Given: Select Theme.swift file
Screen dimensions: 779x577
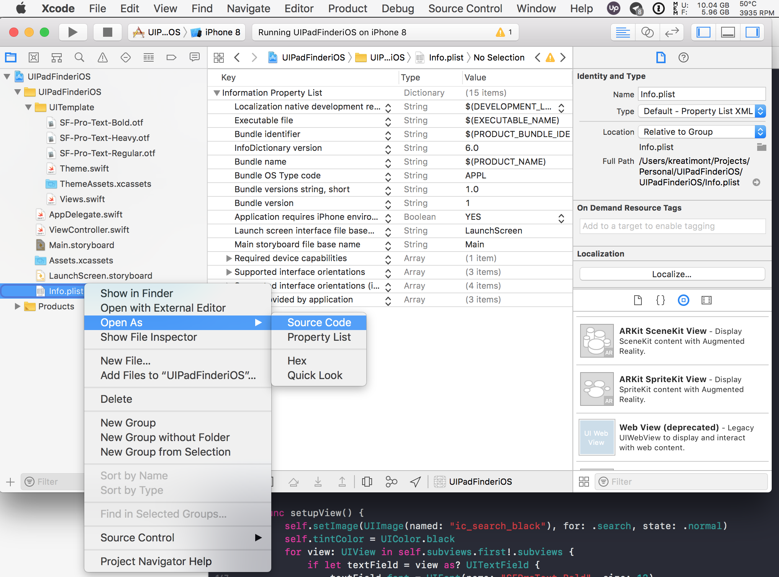Looking at the screenshot, I should [84, 168].
